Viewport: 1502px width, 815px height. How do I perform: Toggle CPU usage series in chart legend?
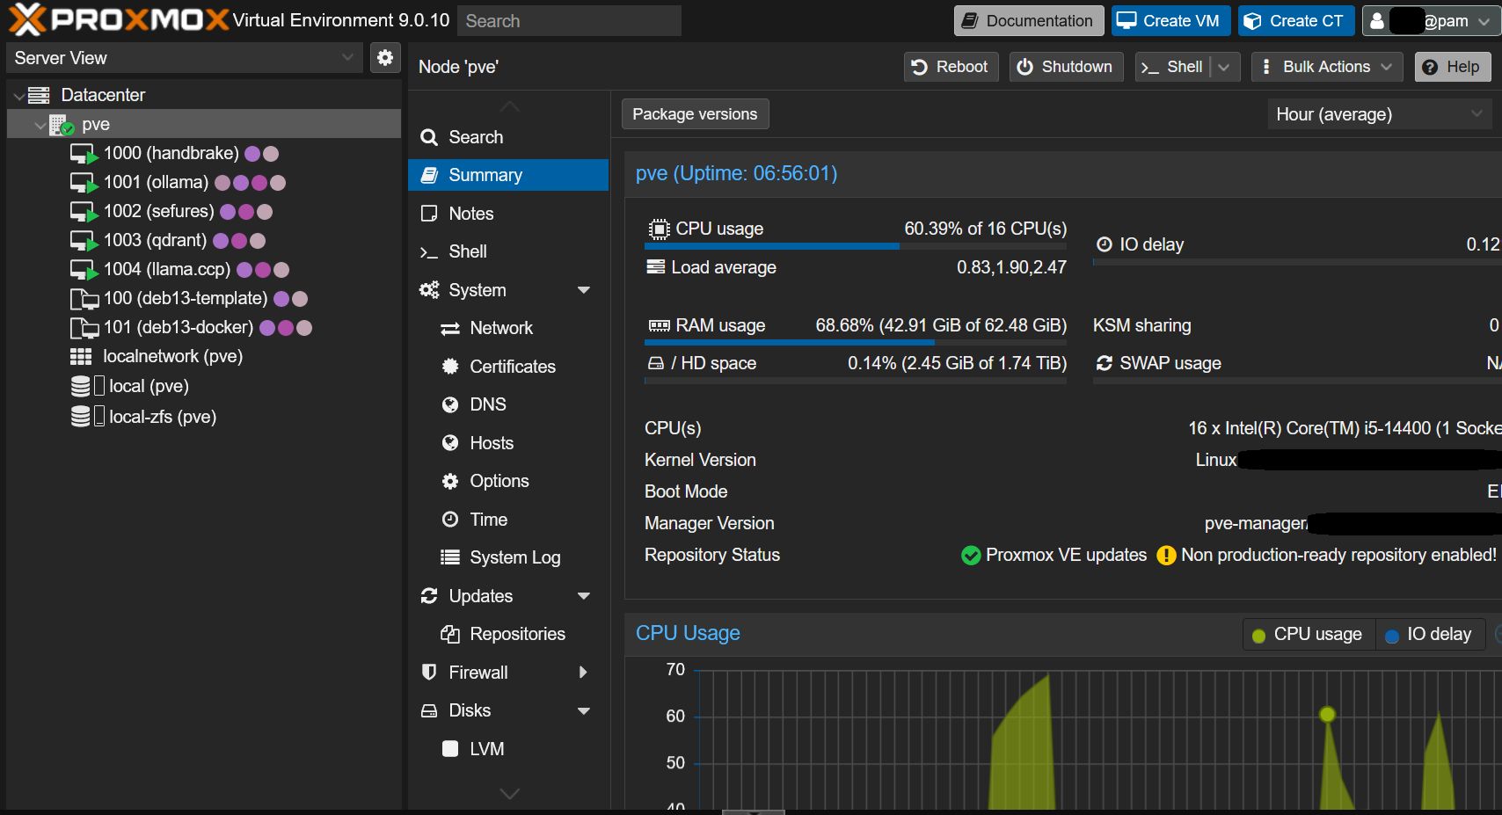coord(1308,635)
